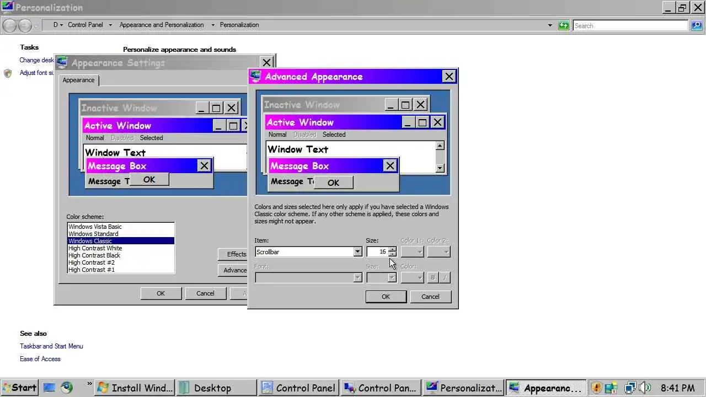Click the volume speaker tray icon
The width and height of the screenshot is (706, 397).
(644, 388)
